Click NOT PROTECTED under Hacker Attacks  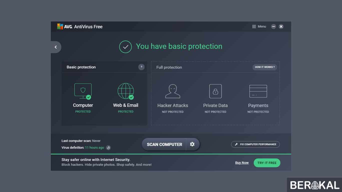[173, 112]
